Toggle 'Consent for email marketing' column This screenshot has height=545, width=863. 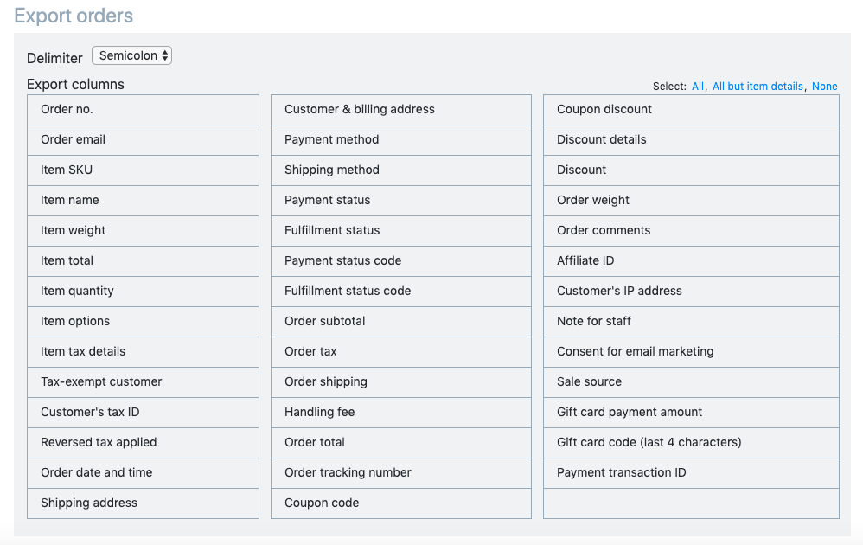pyautogui.click(x=691, y=352)
